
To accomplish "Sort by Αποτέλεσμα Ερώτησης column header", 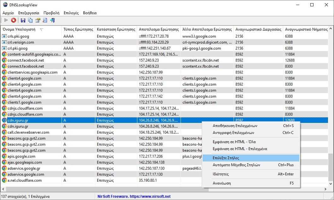I will [x=159, y=29].
